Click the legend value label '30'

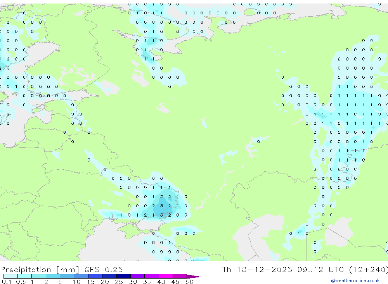[x=133, y=282]
